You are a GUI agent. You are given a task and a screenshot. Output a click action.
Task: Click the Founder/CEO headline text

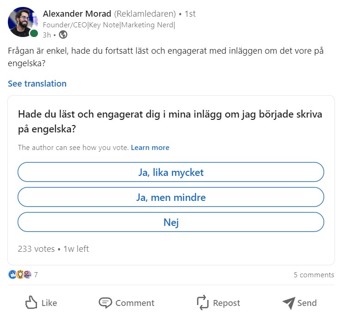109,25
